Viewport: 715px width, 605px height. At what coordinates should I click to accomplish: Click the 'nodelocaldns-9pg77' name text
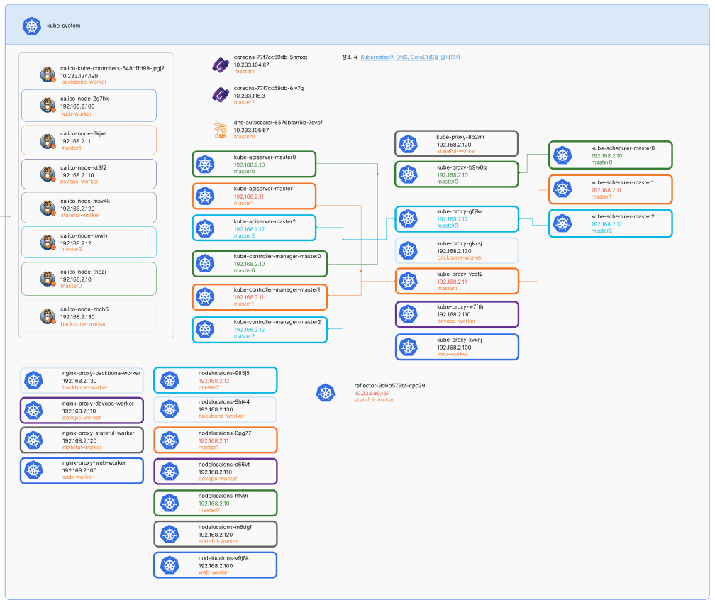coord(224,433)
